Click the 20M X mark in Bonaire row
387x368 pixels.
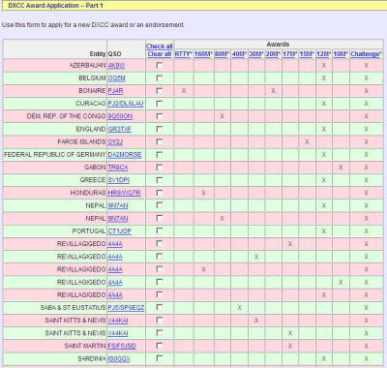click(273, 91)
